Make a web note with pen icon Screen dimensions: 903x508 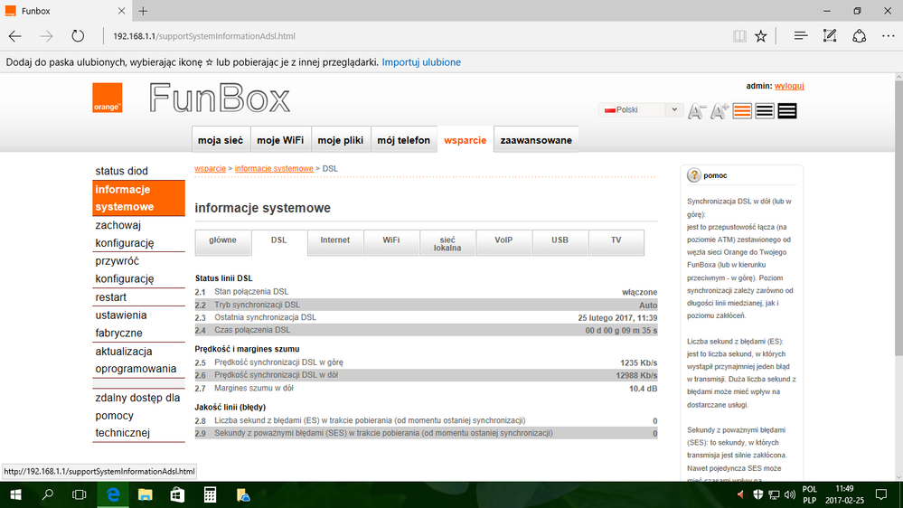click(830, 36)
